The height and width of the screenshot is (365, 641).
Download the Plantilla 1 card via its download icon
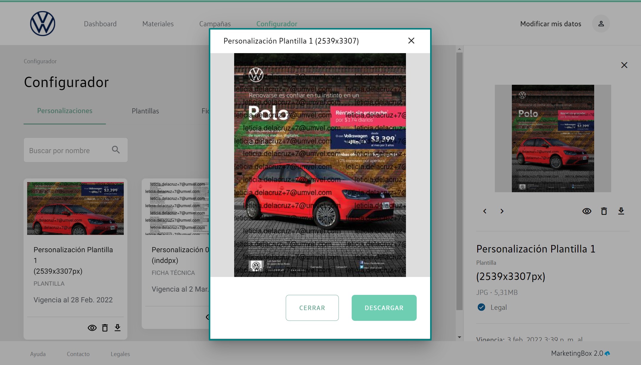118,328
